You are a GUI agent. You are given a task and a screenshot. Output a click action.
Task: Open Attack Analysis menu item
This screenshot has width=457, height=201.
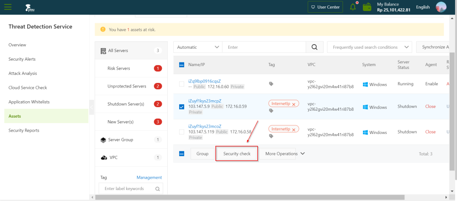tap(23, 73)
